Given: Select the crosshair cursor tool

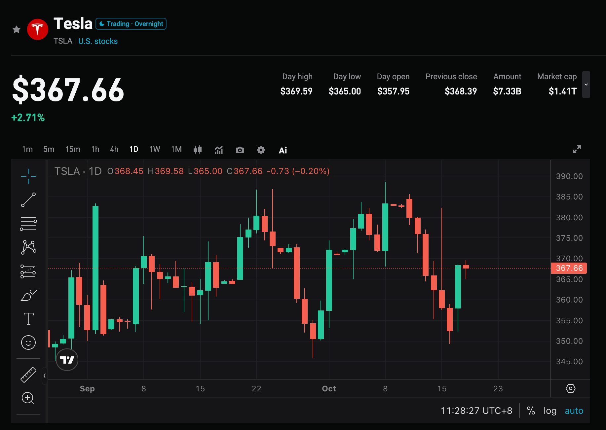Looking at the screenshot, I should click(28, 176).
